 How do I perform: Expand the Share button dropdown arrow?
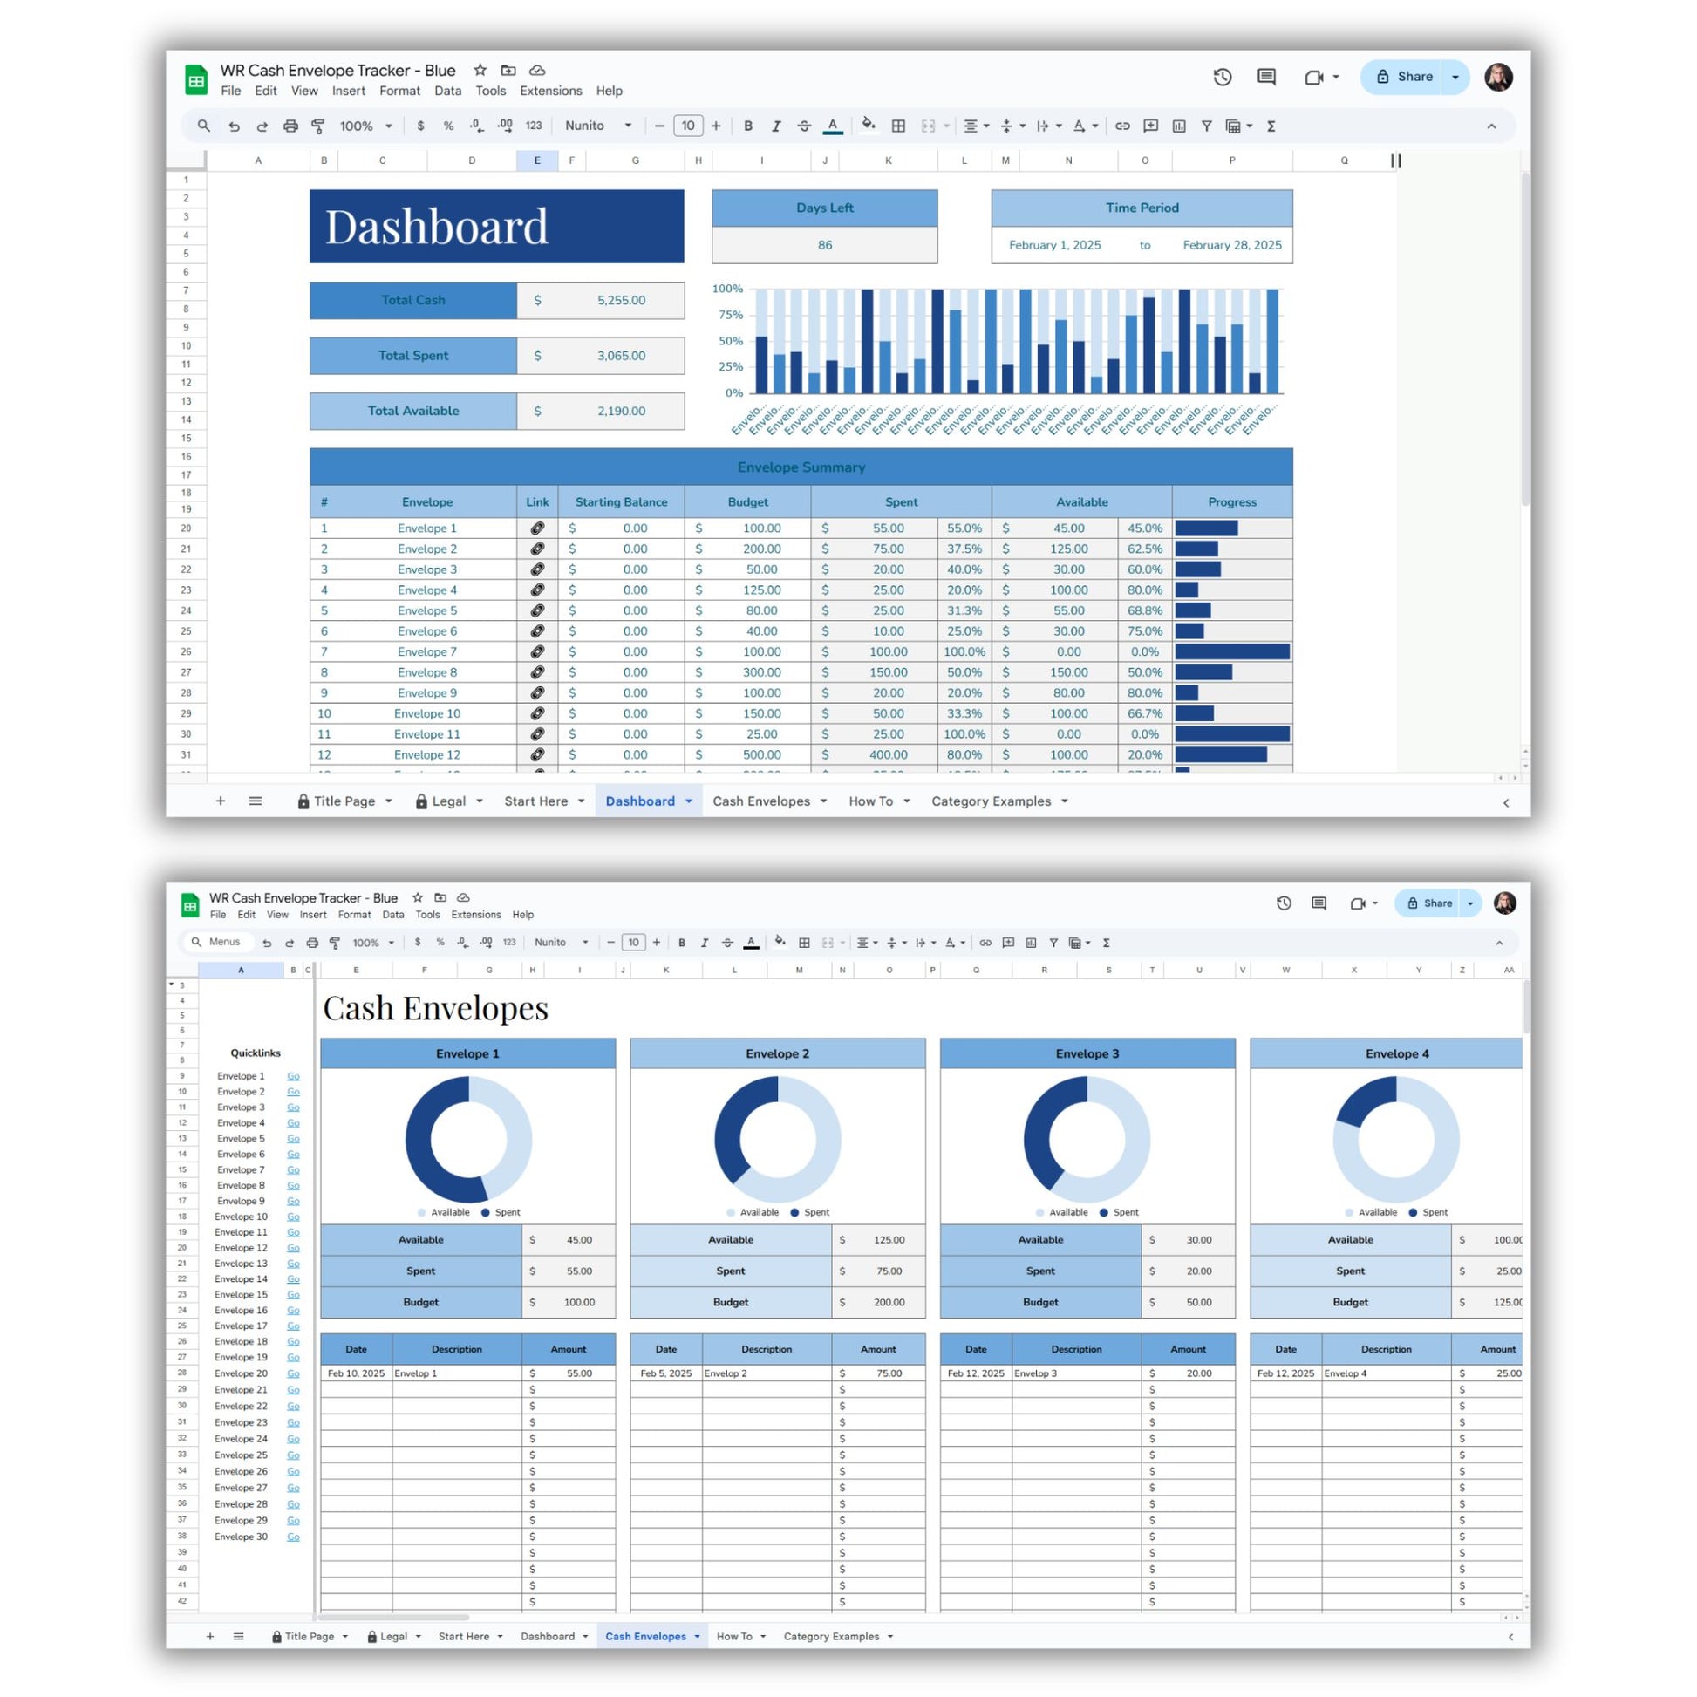point(1455,78)
